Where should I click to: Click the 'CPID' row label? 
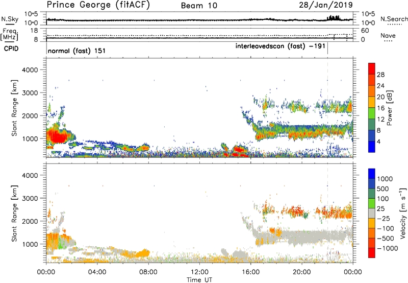click(11, 49)
